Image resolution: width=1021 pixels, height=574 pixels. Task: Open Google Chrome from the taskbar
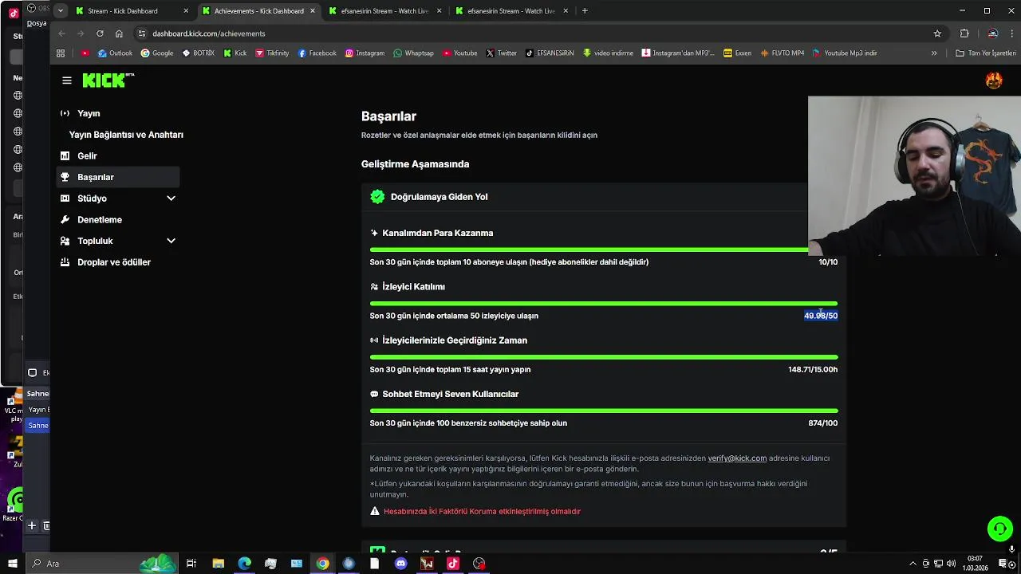pos(322,564)
